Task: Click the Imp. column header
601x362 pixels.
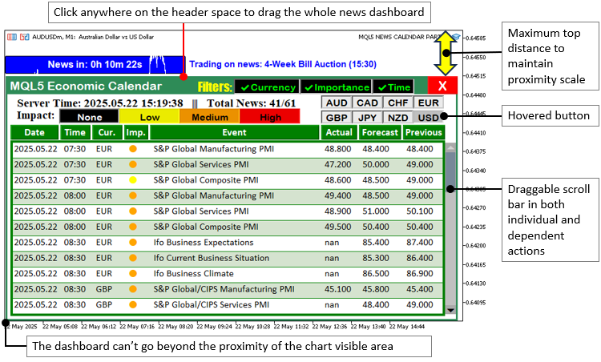Action: pyautogui.click(x=135, y=132)
